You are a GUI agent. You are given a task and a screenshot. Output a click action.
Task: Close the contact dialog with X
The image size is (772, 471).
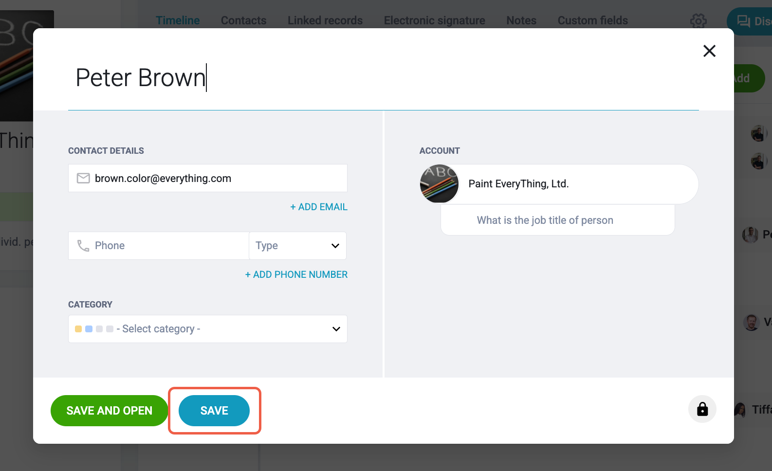pos(709,51)
